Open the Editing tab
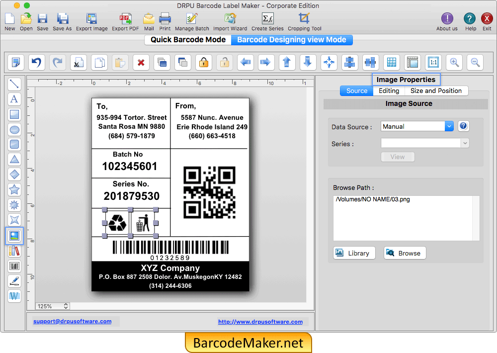Image resolution: width=497 pixels, height=353 pixels. (x=389, y=91)
